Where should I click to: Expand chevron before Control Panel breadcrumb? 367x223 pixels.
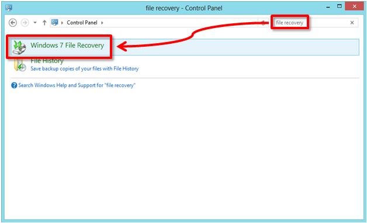tap(63, 23)
